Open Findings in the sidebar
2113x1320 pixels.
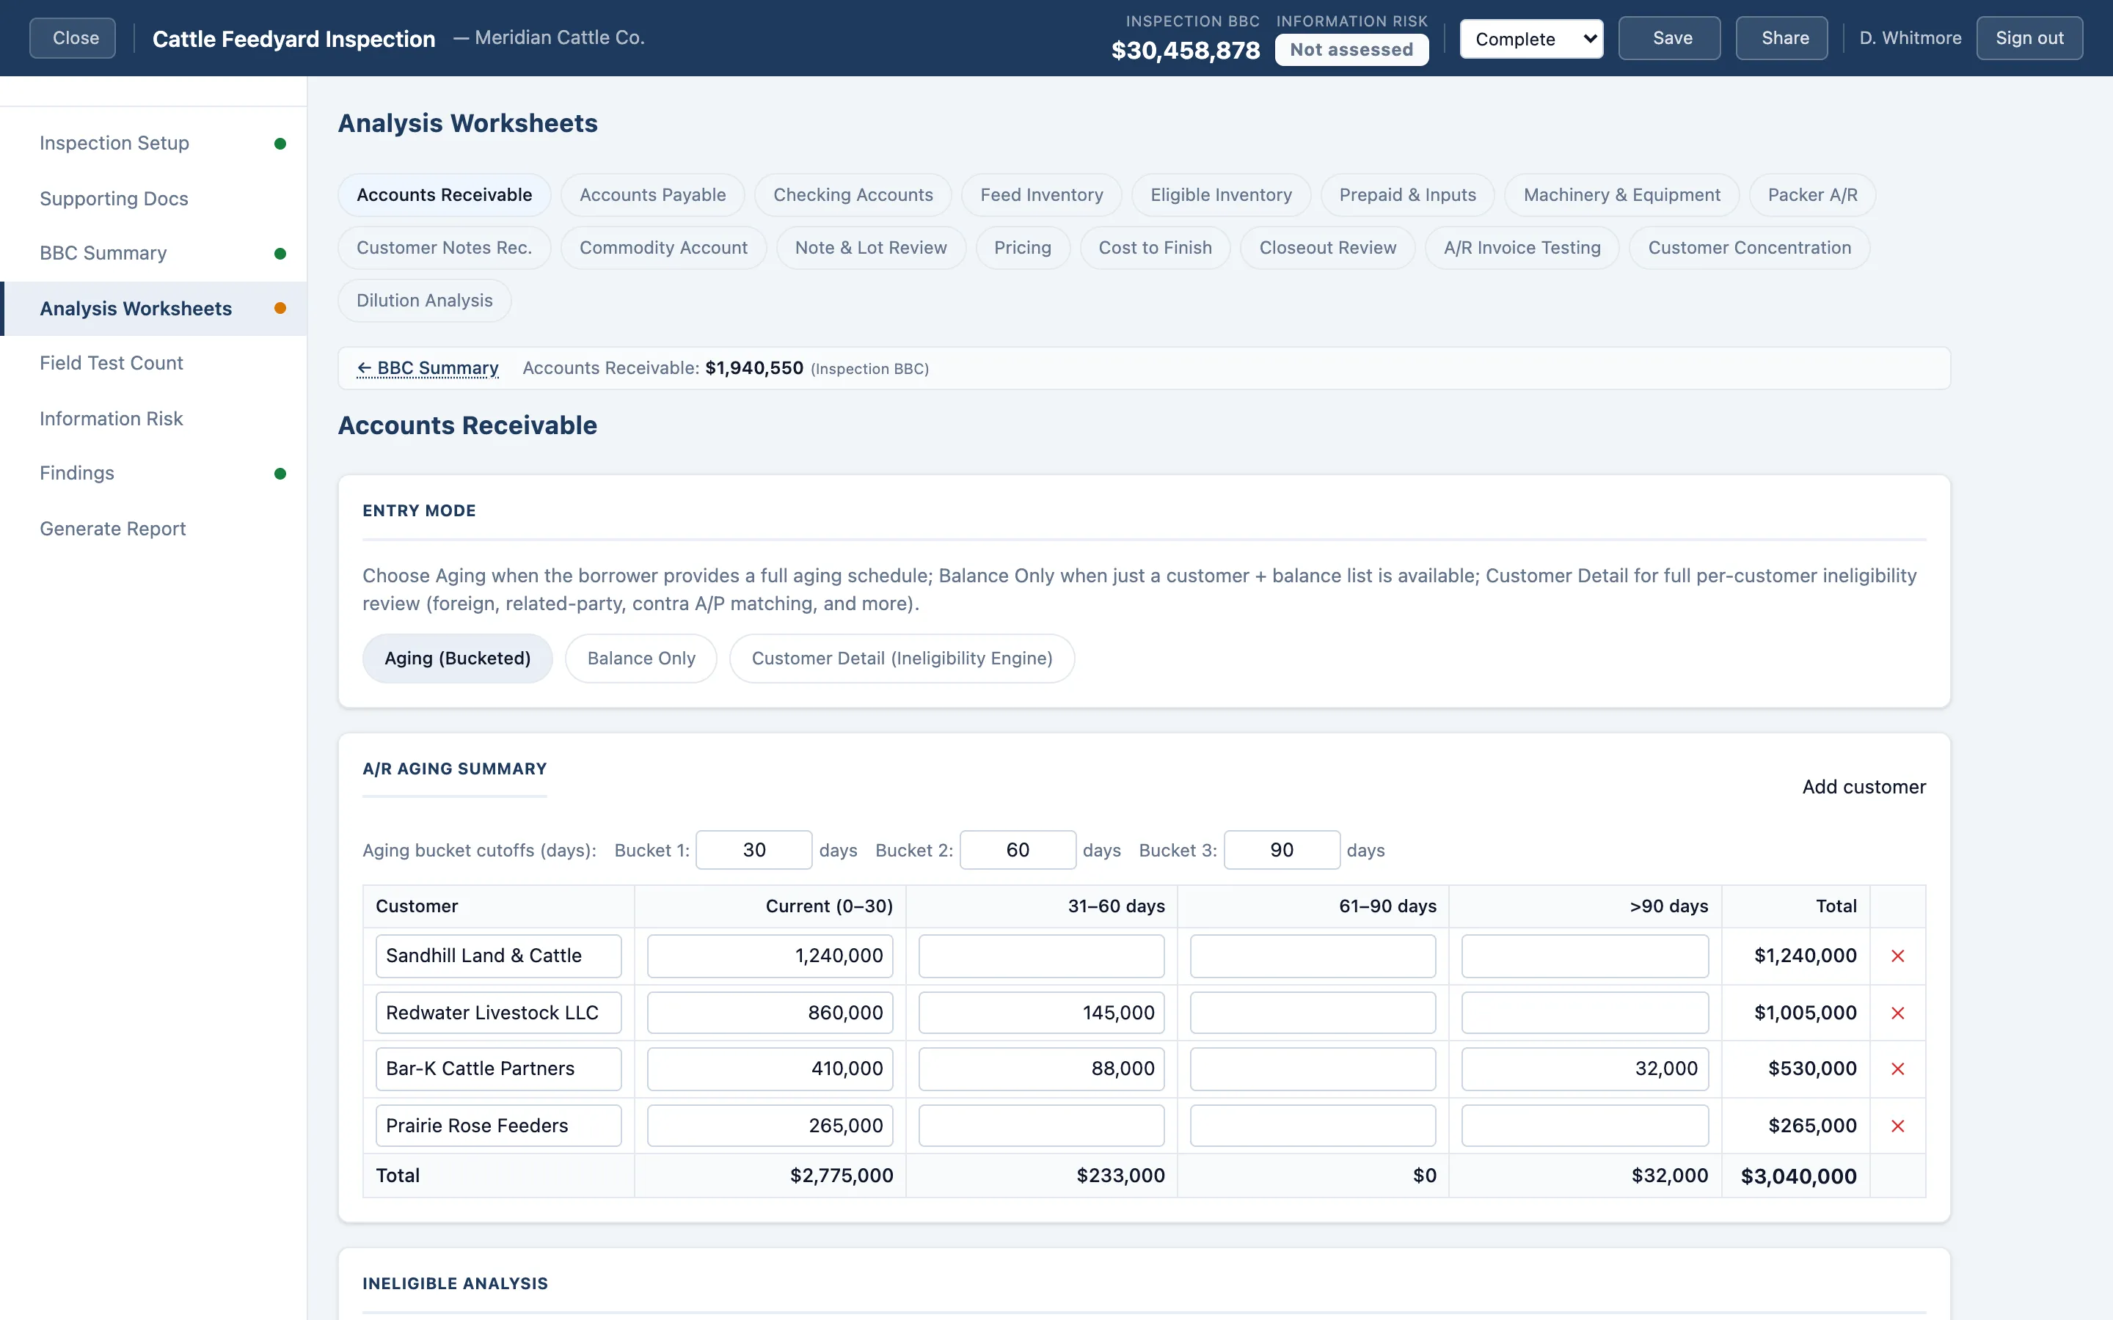[x=153, y=473]
